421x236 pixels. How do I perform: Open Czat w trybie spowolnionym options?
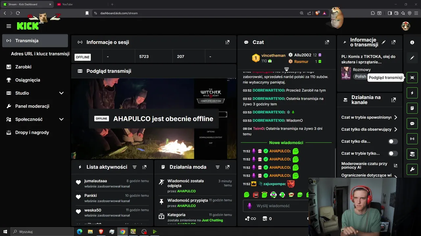[x=369, y=117]
